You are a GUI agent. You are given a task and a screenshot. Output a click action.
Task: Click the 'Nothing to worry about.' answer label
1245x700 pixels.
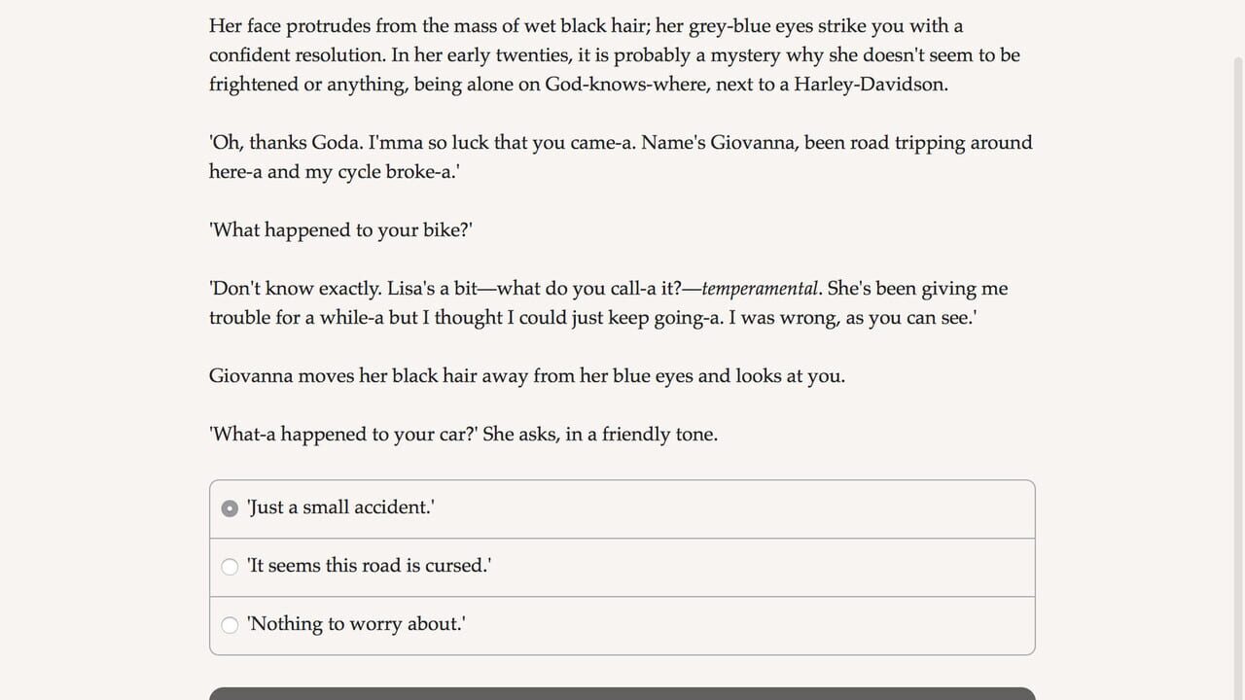pyautogui.click(x=356, y=624)
